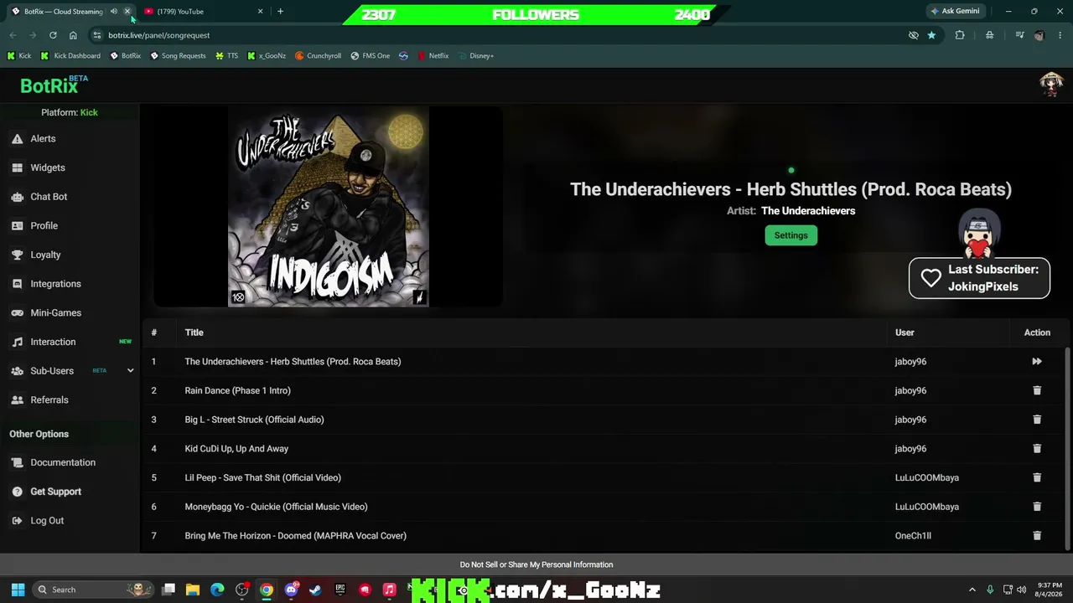
Task: Remove Bring Me The Horizon - Doomed request
Action: click(1037, 536)
